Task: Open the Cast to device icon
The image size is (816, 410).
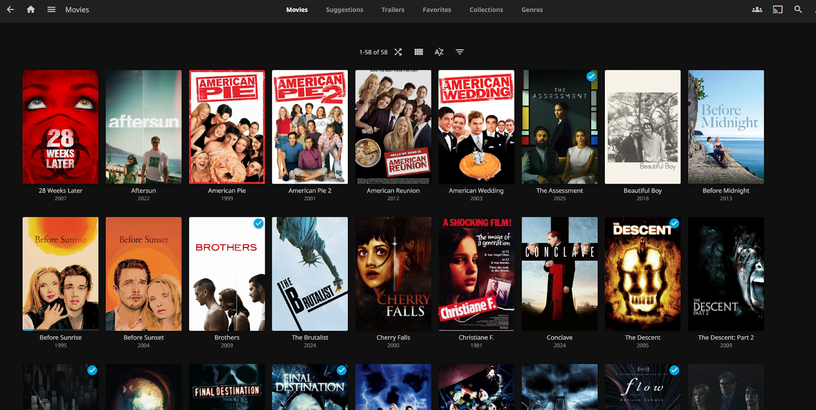Action: coord(778,10)
